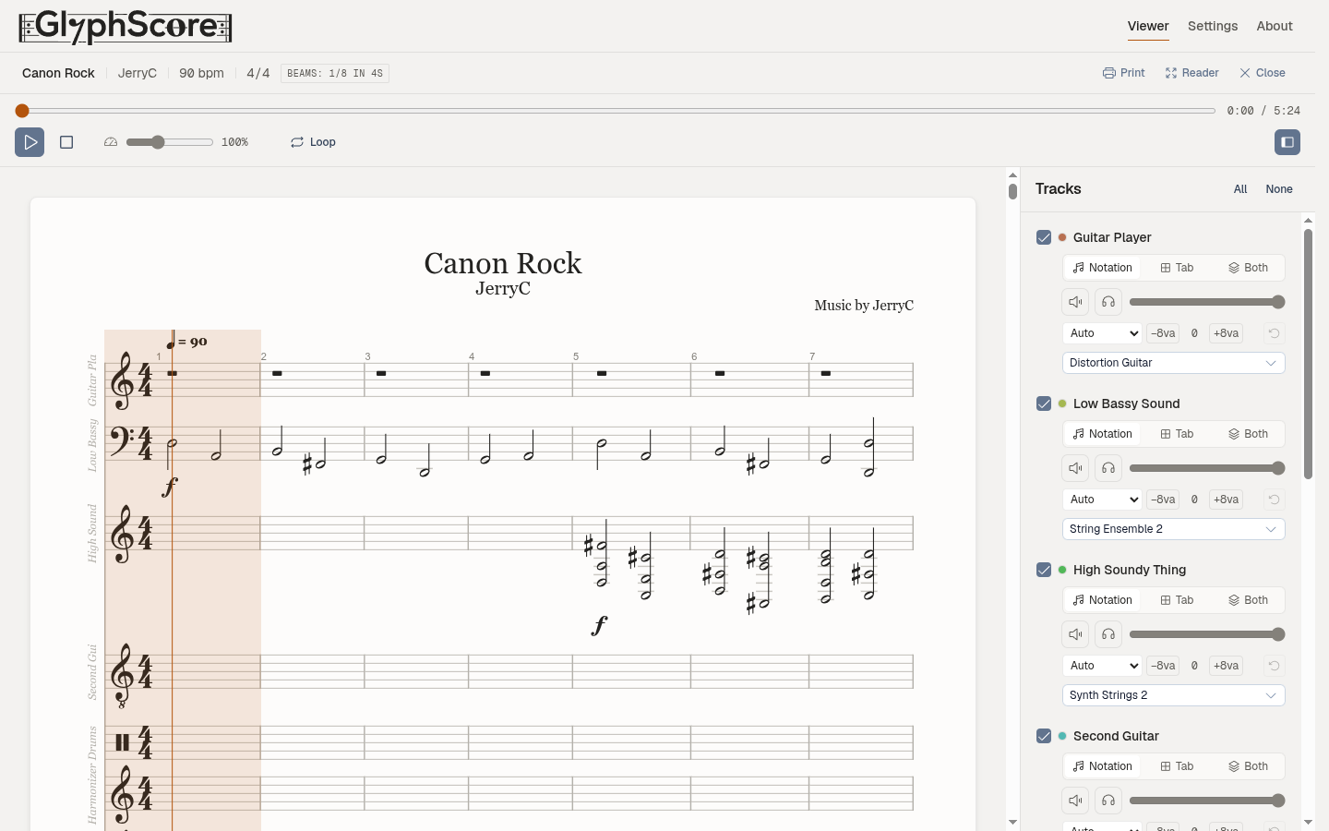This screenshot has height=831, width=1329.
Task: Uncheck the High Soundy Thing track checkbox
Action: tap(1044, 570)
